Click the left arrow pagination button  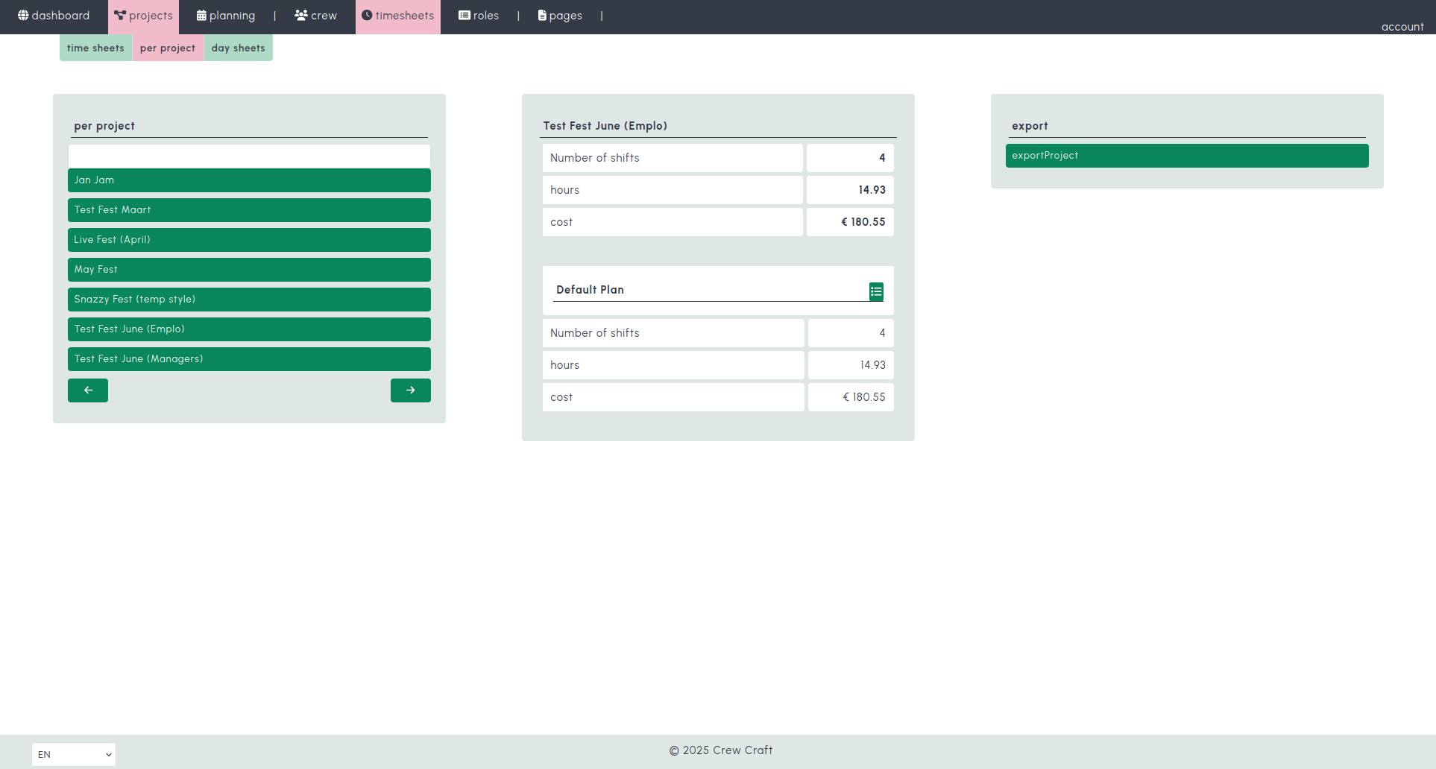88,390
